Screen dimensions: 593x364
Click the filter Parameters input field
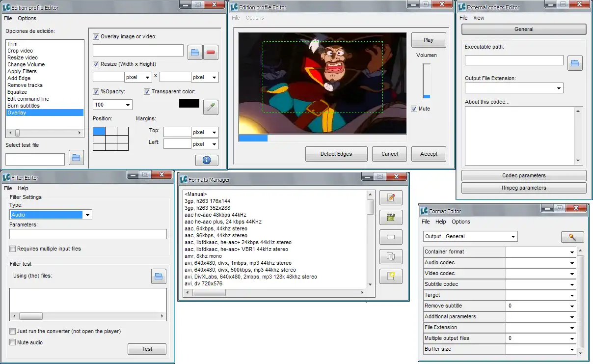pyautogui.click(x=88, y=234)
